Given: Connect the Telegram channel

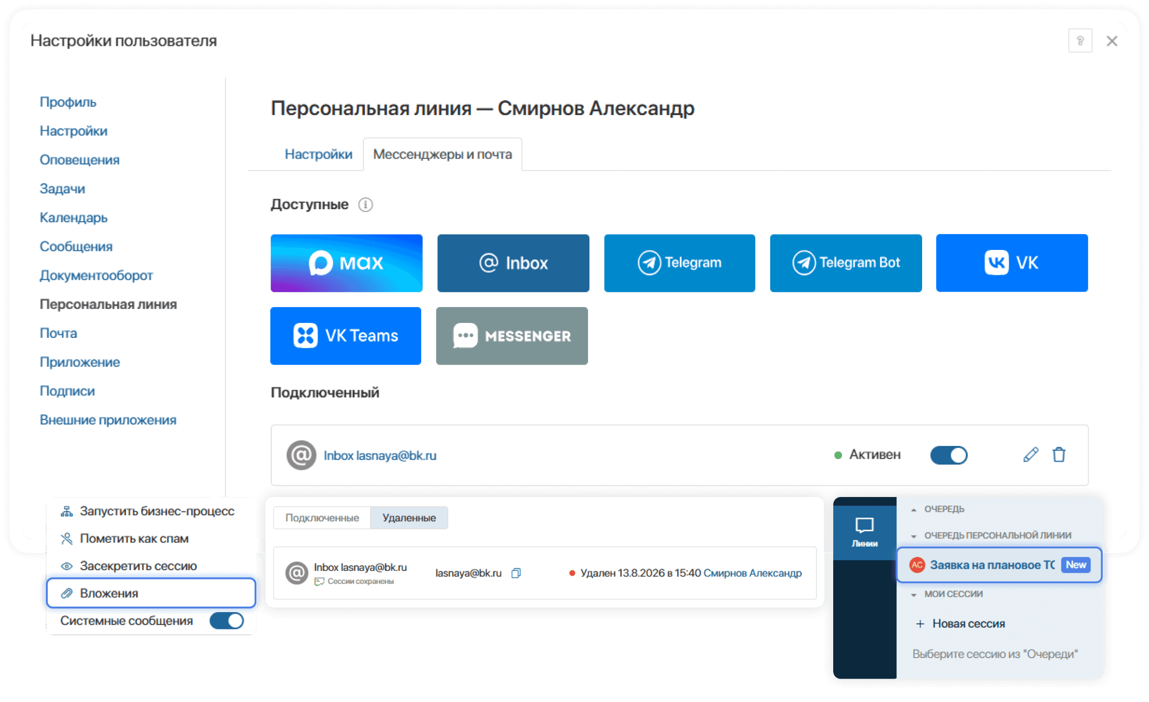Looking at the screenshot, I should pyautogui.click(x=679, y=263).
